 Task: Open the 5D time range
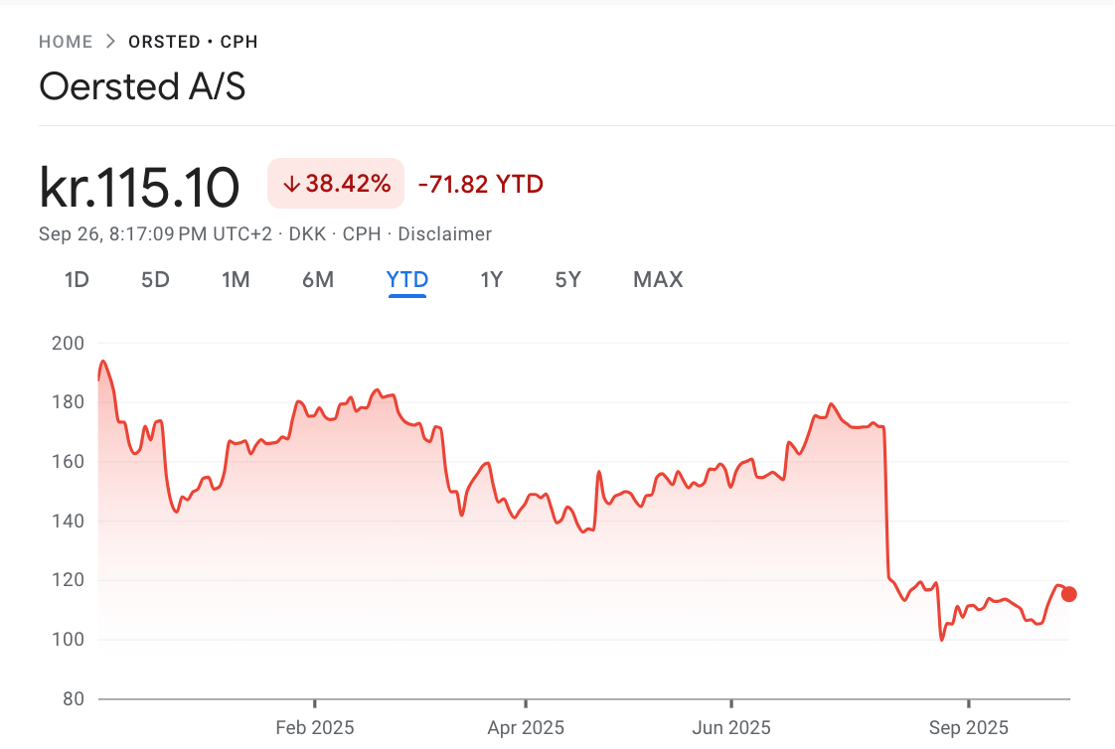point(155,279)
